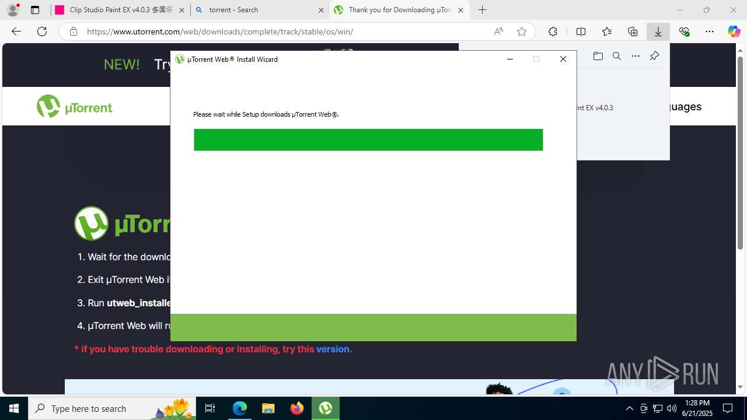747x420 pixels.
Task: Open Favorites list icon
Action: coord(607,32)
